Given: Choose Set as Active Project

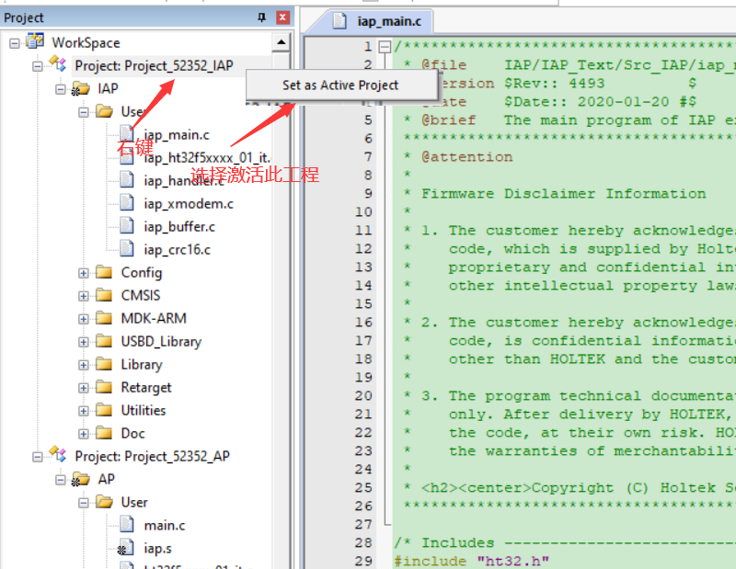Looking at the screenshot, I should tap(340, 85).
